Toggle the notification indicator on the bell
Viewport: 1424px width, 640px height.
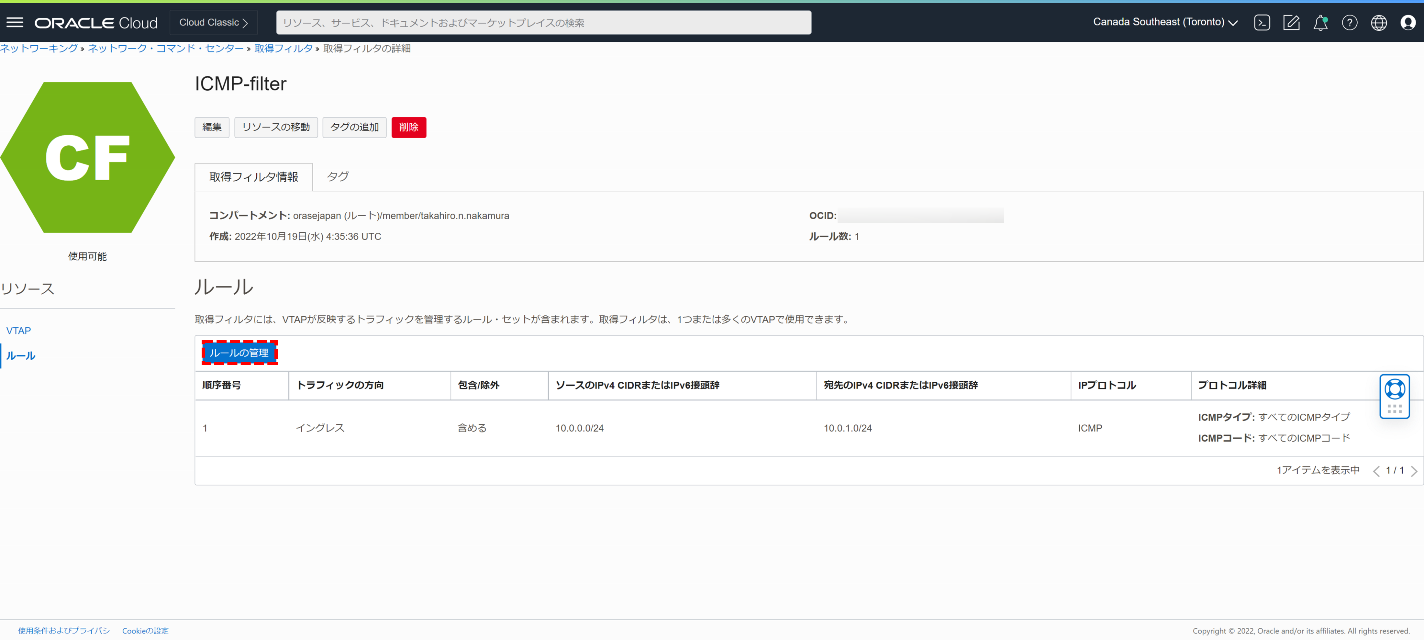pyautogui.click(x=1325, y=18)
